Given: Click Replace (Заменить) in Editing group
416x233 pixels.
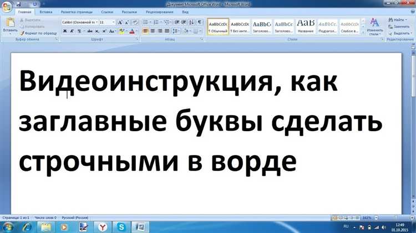Looking at the screenshot, I should pyautogui.click(x=399, y=27).
